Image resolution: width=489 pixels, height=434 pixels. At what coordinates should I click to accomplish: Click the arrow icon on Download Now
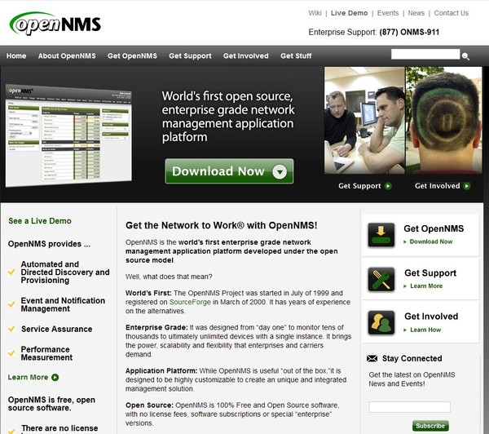280,171
